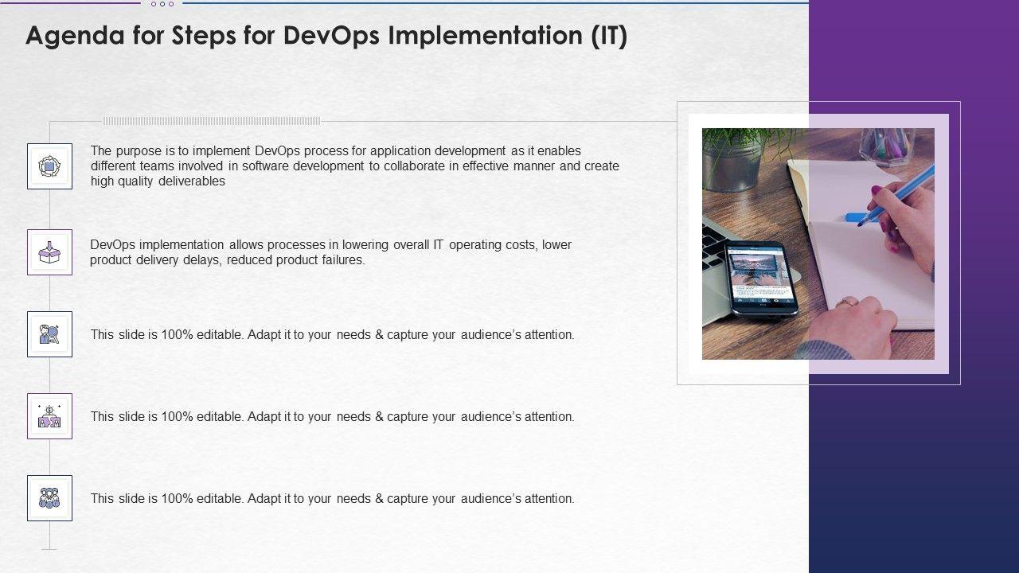Select the slide title 'Agenda for Steps for DevOps Implementation (IT)'

point(326,36)
